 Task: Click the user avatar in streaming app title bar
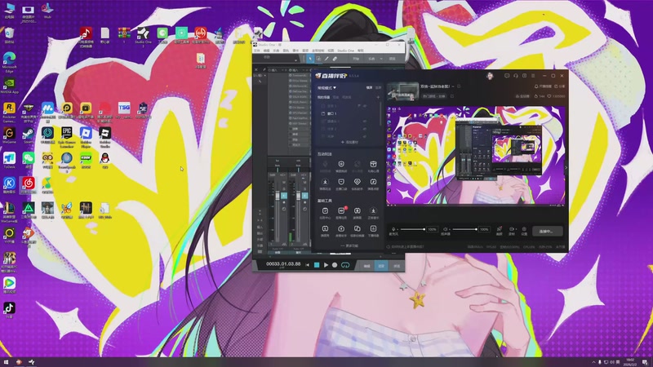(x=490, y=76)
